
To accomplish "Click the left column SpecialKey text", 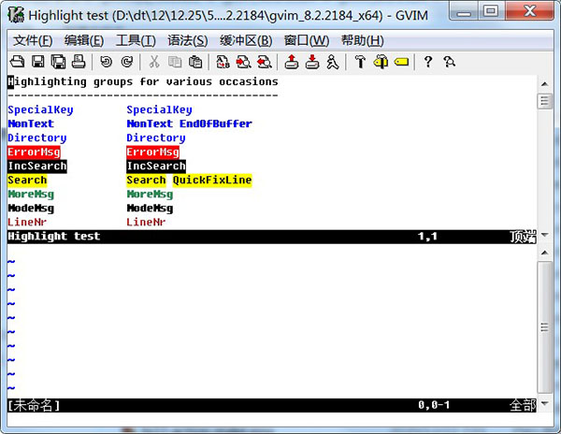I will pos(40,109).
